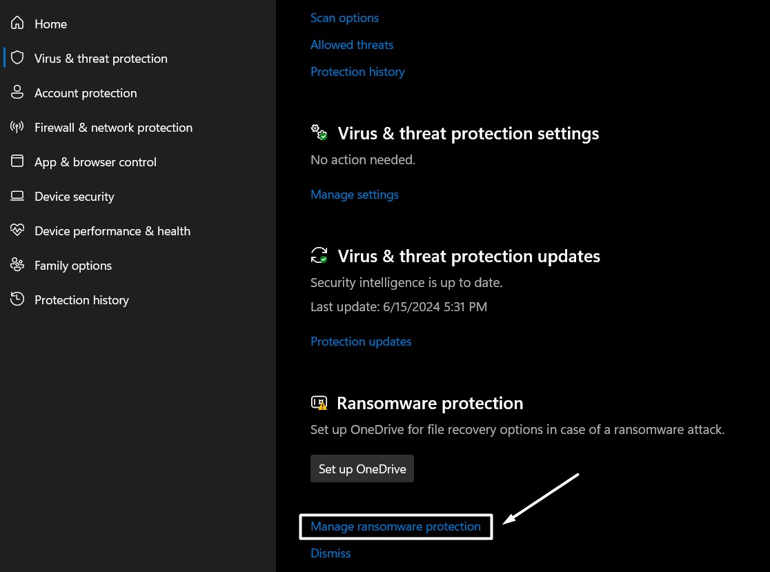This screenshot has height=572, width=770.
Task: Open Device security using its laptop icon
Action: coord(17,196)
